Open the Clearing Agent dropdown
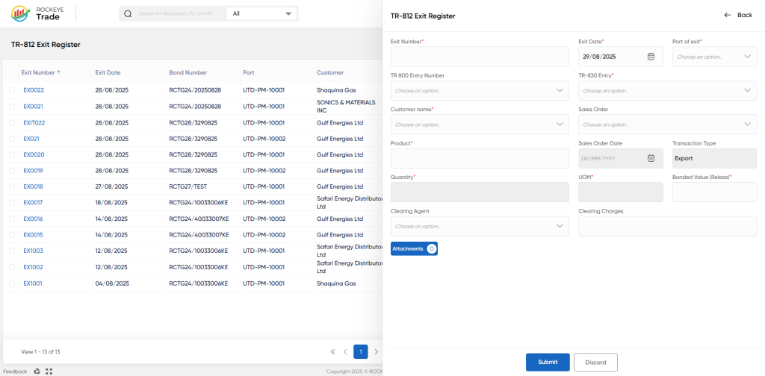This screenshot has width=765, height=376. click(480, 226)
